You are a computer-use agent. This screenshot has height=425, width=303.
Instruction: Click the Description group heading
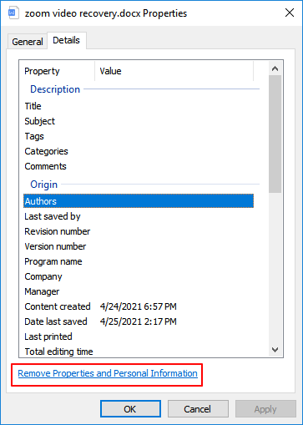(x=55, y=89)
